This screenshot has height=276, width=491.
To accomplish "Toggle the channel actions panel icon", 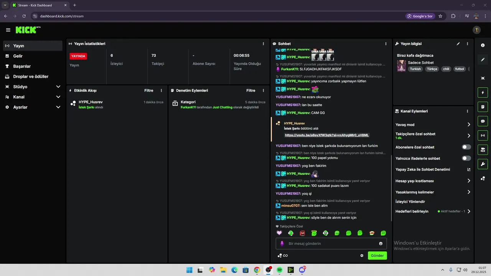I will click(483, 149).
